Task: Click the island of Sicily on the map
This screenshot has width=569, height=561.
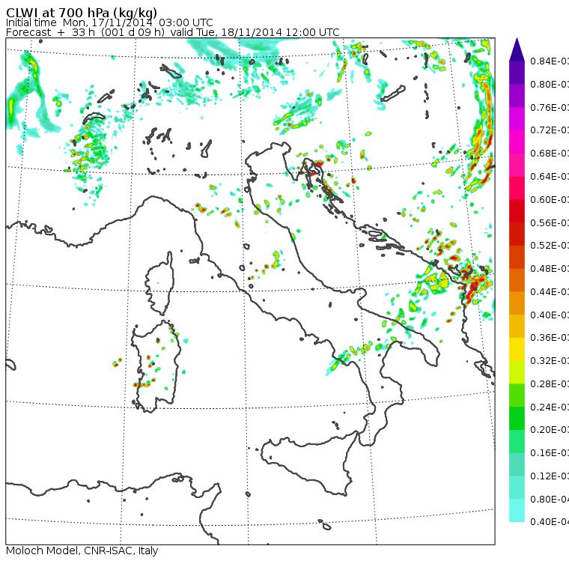Action: pyautogui.click(x=308, y=463)
